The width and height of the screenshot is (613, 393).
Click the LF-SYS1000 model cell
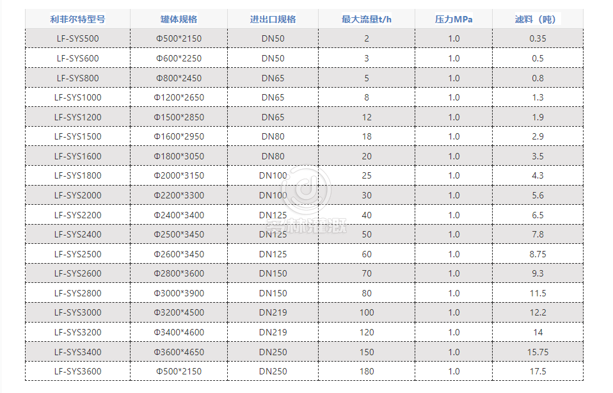(77, 97)
